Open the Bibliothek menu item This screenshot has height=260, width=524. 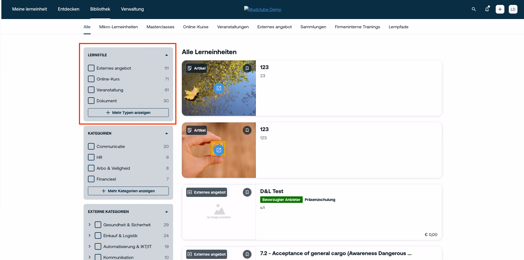(x=100, y=9)
